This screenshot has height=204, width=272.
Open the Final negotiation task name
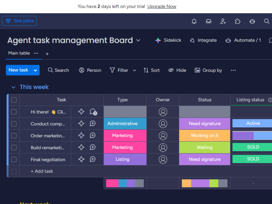[x=48, y=160]
